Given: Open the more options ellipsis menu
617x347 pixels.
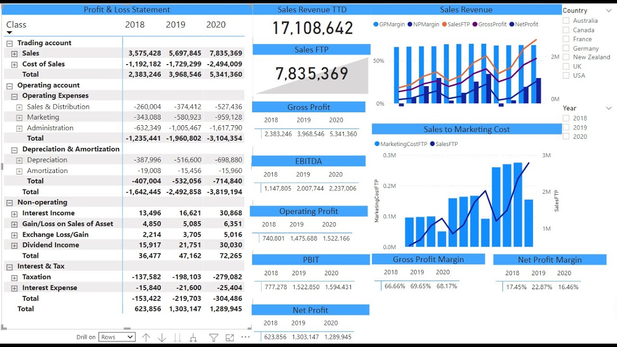Looking at the screenshot, I should tap(245, 337).
